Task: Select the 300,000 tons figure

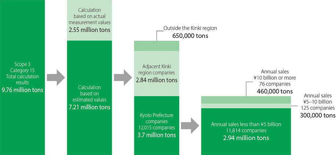Action: pos(318,115)
